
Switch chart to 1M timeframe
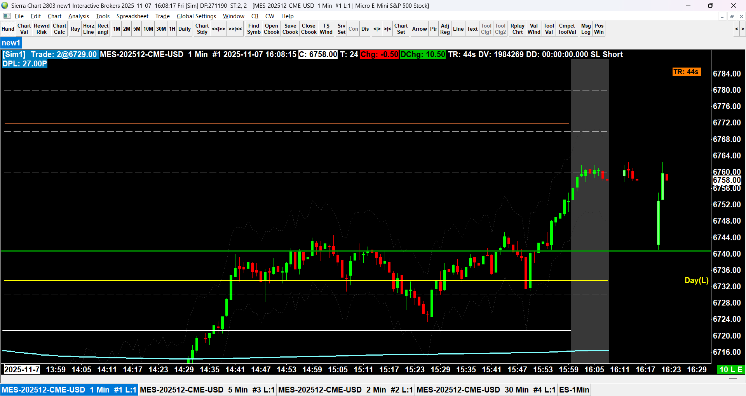tap(117, 29)
